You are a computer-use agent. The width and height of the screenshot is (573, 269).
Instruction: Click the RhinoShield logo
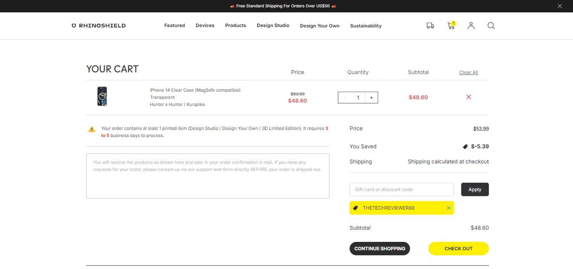(x=99, y=26)
